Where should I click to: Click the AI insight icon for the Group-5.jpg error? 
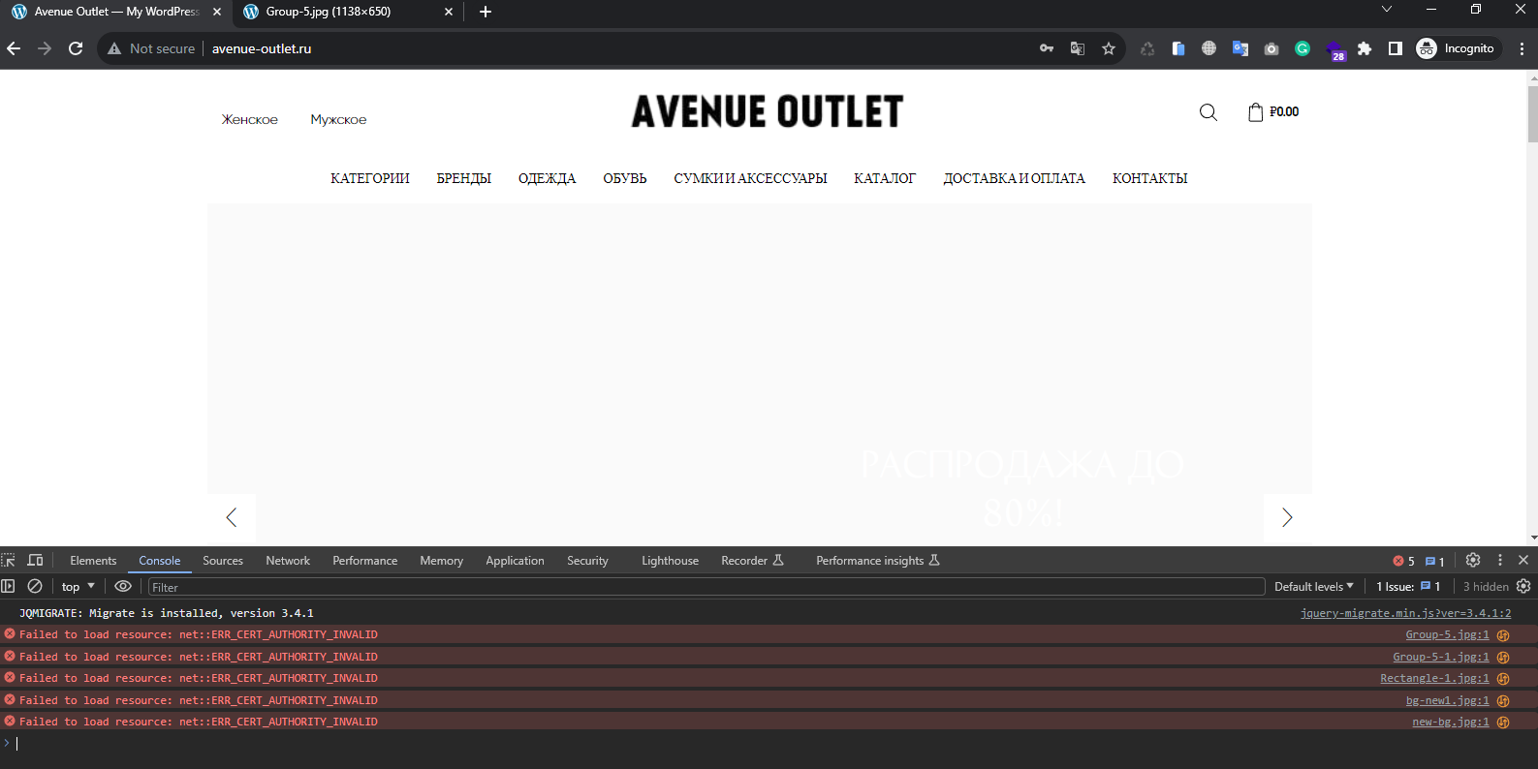(1503, 635)
